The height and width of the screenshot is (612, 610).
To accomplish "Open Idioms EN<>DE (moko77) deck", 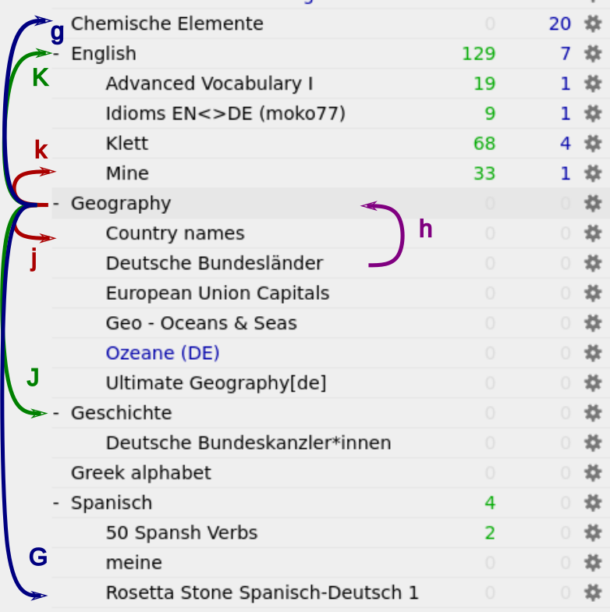I will click(225, 114).
